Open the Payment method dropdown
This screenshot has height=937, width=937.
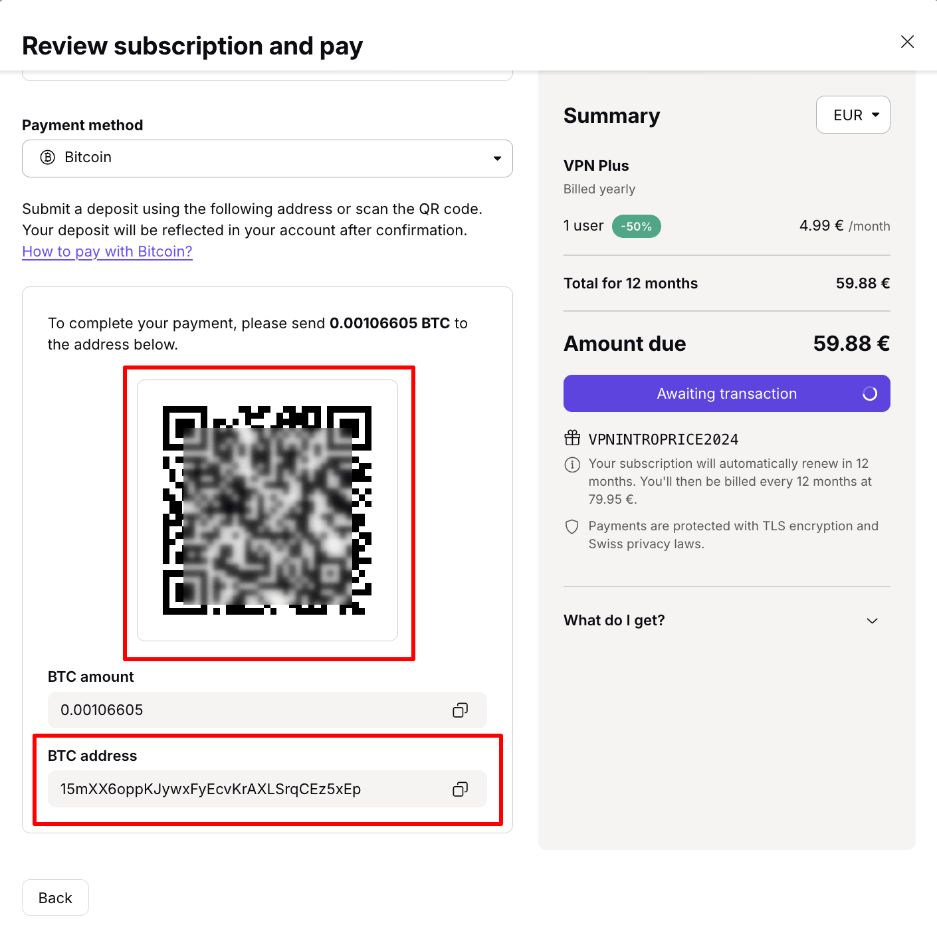pos(267,158)
